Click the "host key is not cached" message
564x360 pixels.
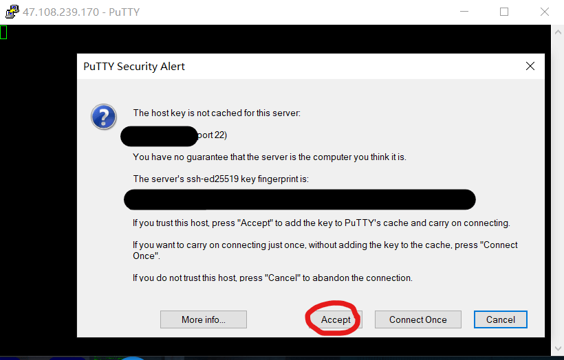[x=217, y=113]
